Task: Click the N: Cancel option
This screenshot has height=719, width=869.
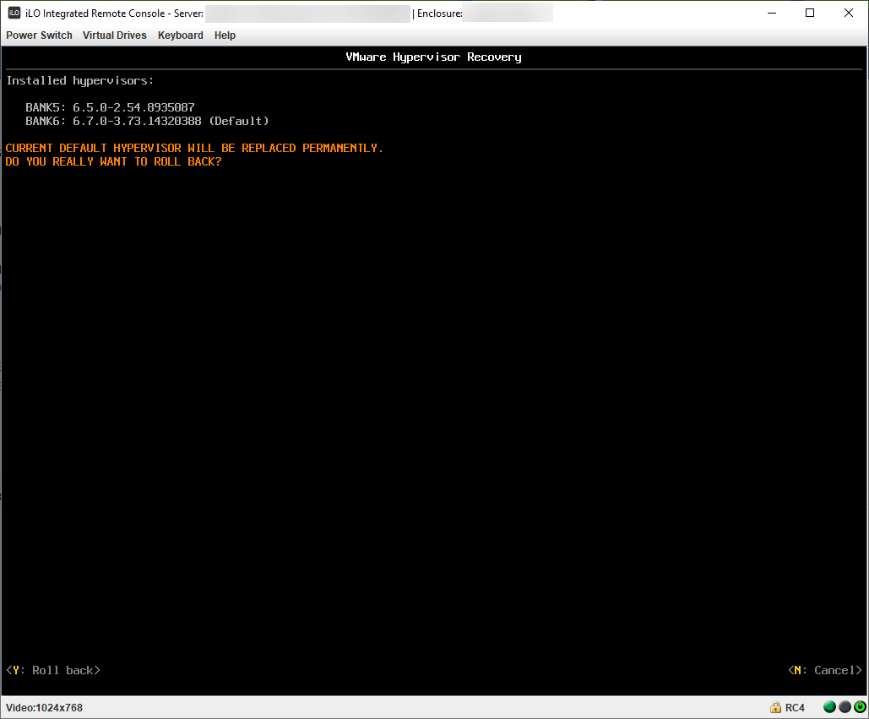Action: point(824,670)
